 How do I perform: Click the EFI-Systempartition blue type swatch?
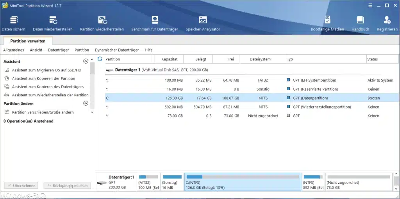tap(289, 80)
